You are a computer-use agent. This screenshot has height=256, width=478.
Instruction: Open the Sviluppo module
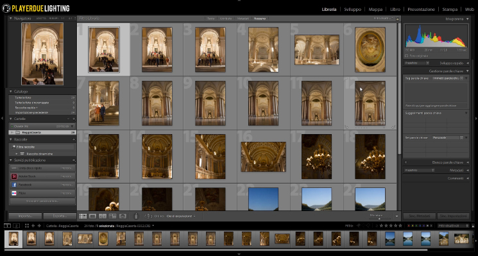click(353, 9)
